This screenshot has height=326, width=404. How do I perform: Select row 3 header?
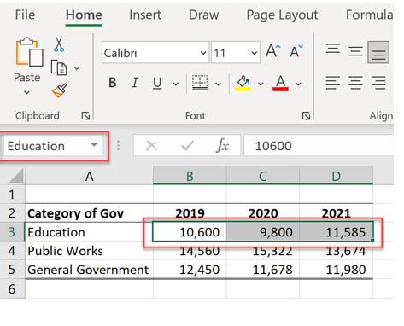click(x=12, y=232)
